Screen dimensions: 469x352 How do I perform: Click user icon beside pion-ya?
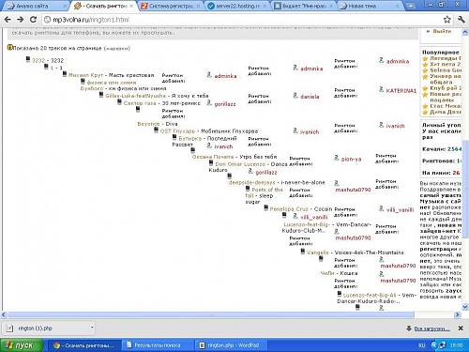point(337,158)
